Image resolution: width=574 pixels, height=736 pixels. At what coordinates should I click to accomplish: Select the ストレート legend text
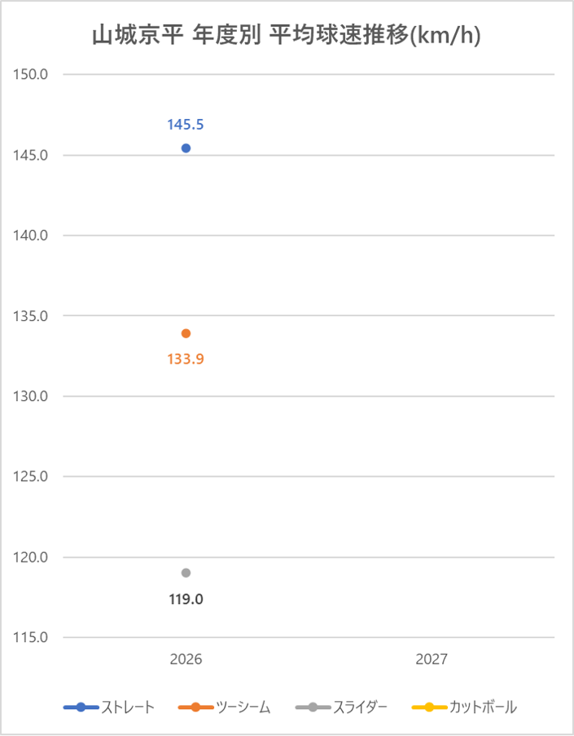(x=128, y=707)
